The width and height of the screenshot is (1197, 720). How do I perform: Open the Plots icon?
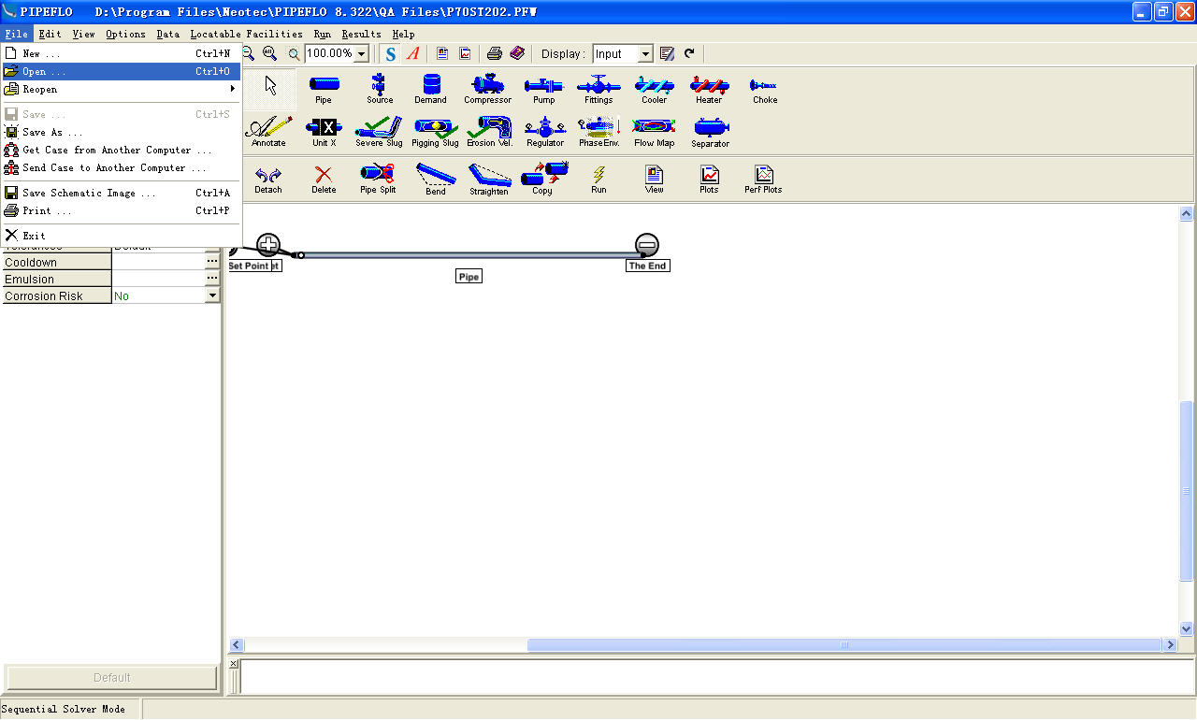click(709, 180)
